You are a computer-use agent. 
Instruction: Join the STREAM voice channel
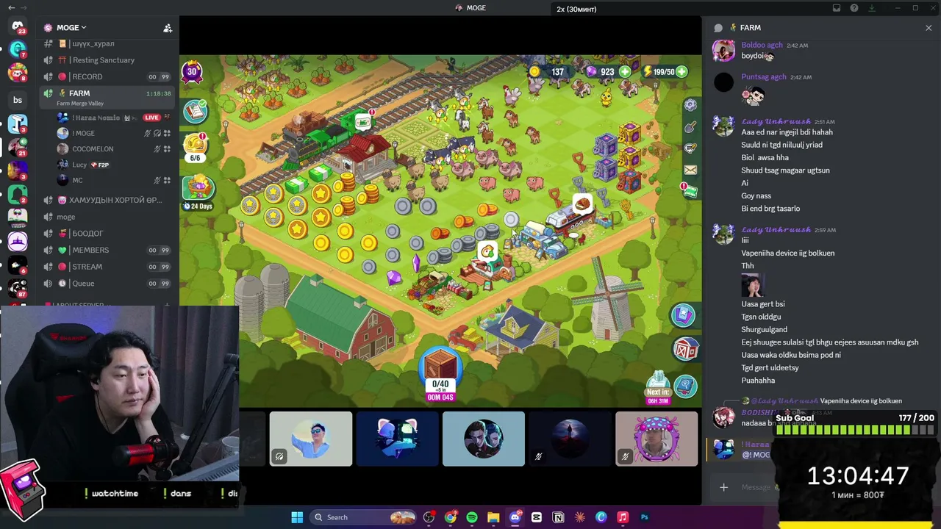point(108,267)
